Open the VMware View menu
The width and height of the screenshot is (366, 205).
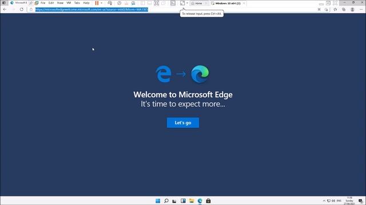[60, 3]
